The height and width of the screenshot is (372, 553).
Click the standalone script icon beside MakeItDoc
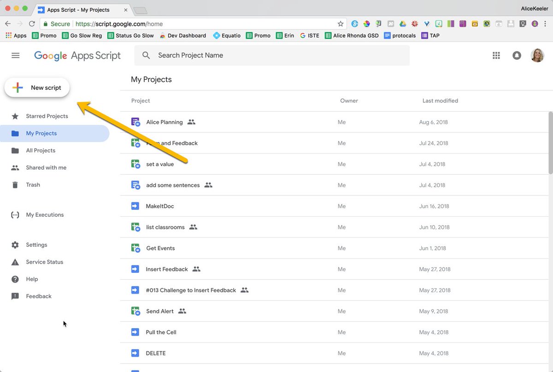135,206
